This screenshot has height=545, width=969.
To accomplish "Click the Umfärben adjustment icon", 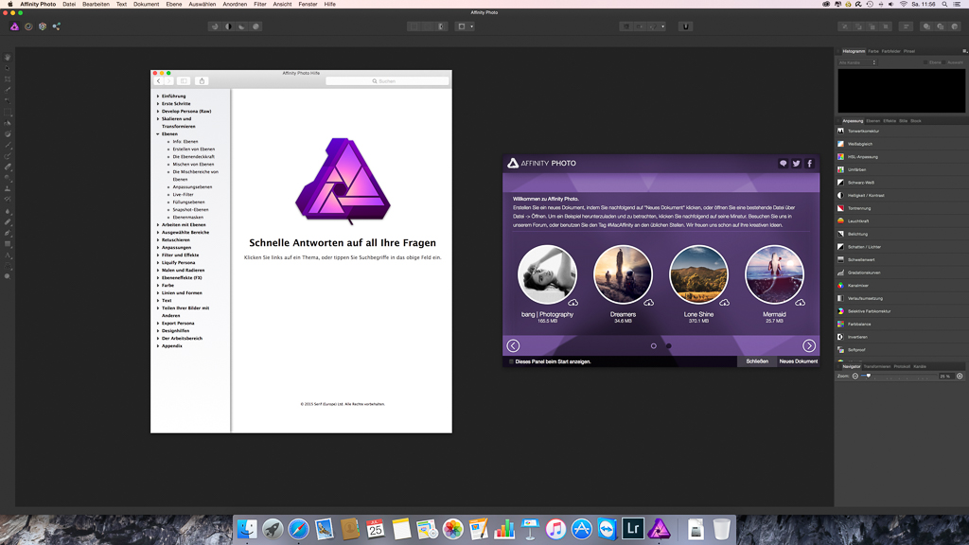I will tap(840, 169).
